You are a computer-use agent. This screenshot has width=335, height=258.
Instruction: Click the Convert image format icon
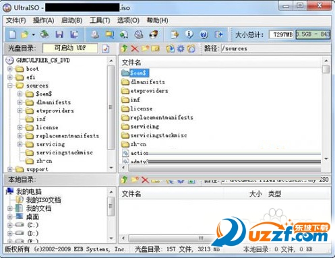coord(110,34)
